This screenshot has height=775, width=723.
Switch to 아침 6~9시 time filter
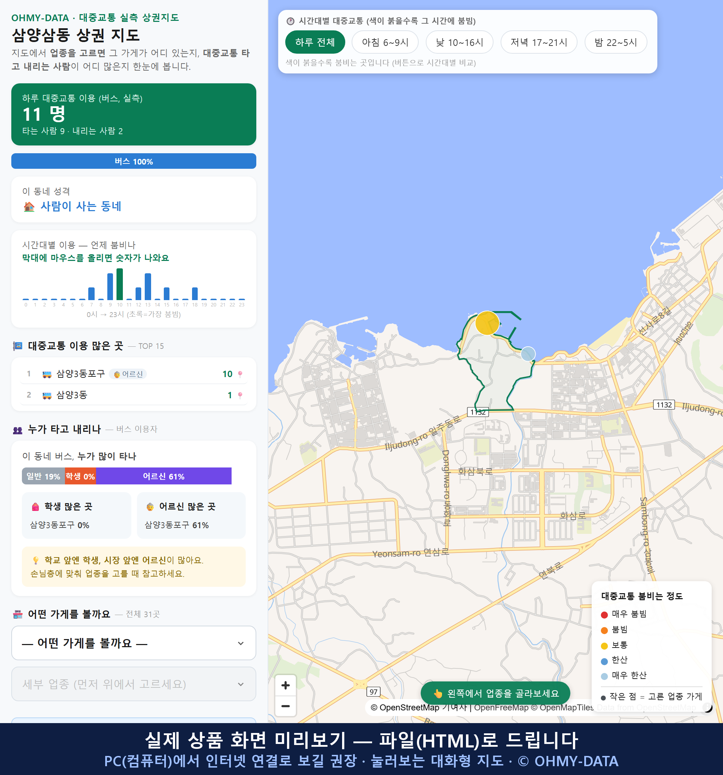coord(385,42)
